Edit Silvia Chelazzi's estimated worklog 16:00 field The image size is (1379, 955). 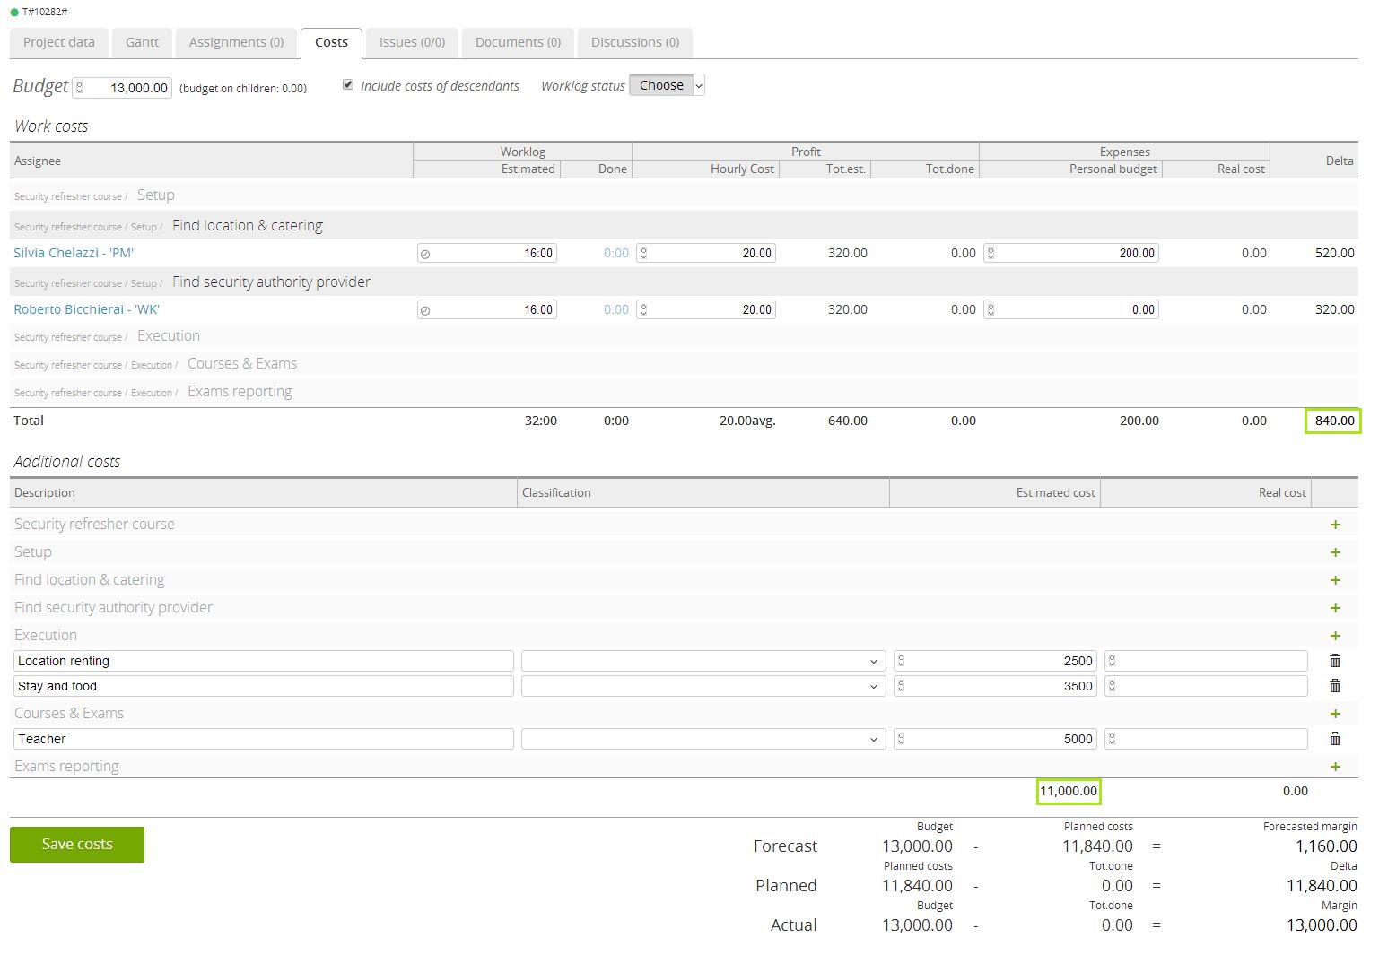(487, 253)
